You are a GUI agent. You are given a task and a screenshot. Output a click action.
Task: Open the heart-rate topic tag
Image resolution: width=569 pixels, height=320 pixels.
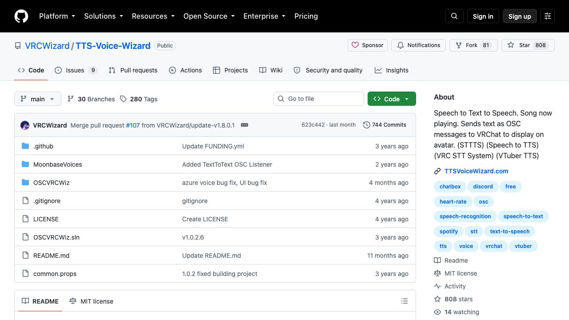(453, 202)
